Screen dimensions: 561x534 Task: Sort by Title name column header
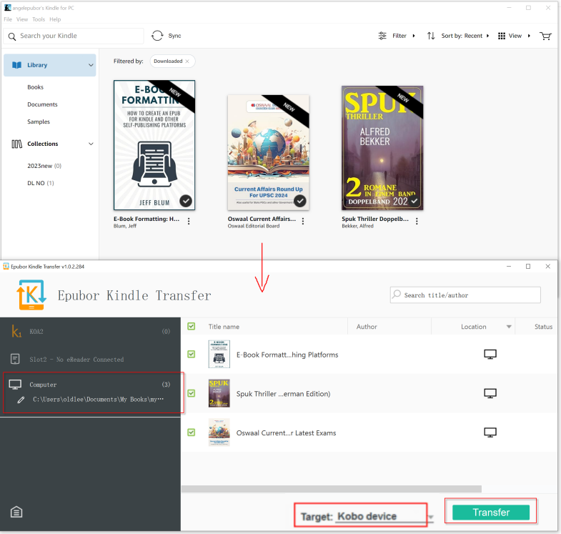(x=224, y=327)
